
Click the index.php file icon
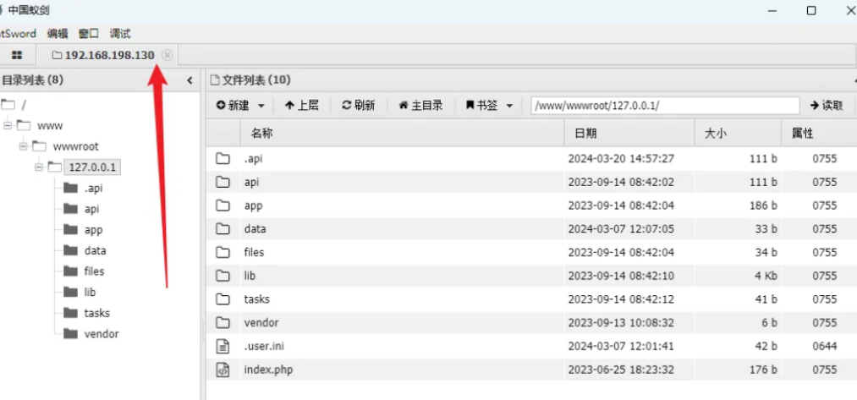(x=222, y=370)
